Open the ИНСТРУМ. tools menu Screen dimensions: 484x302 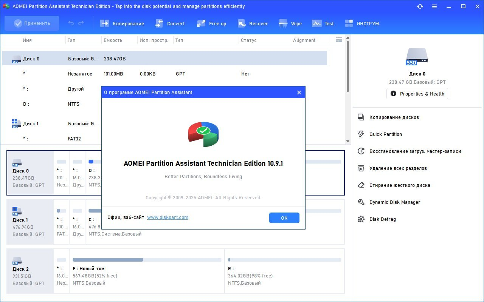[x=362, y=23]
